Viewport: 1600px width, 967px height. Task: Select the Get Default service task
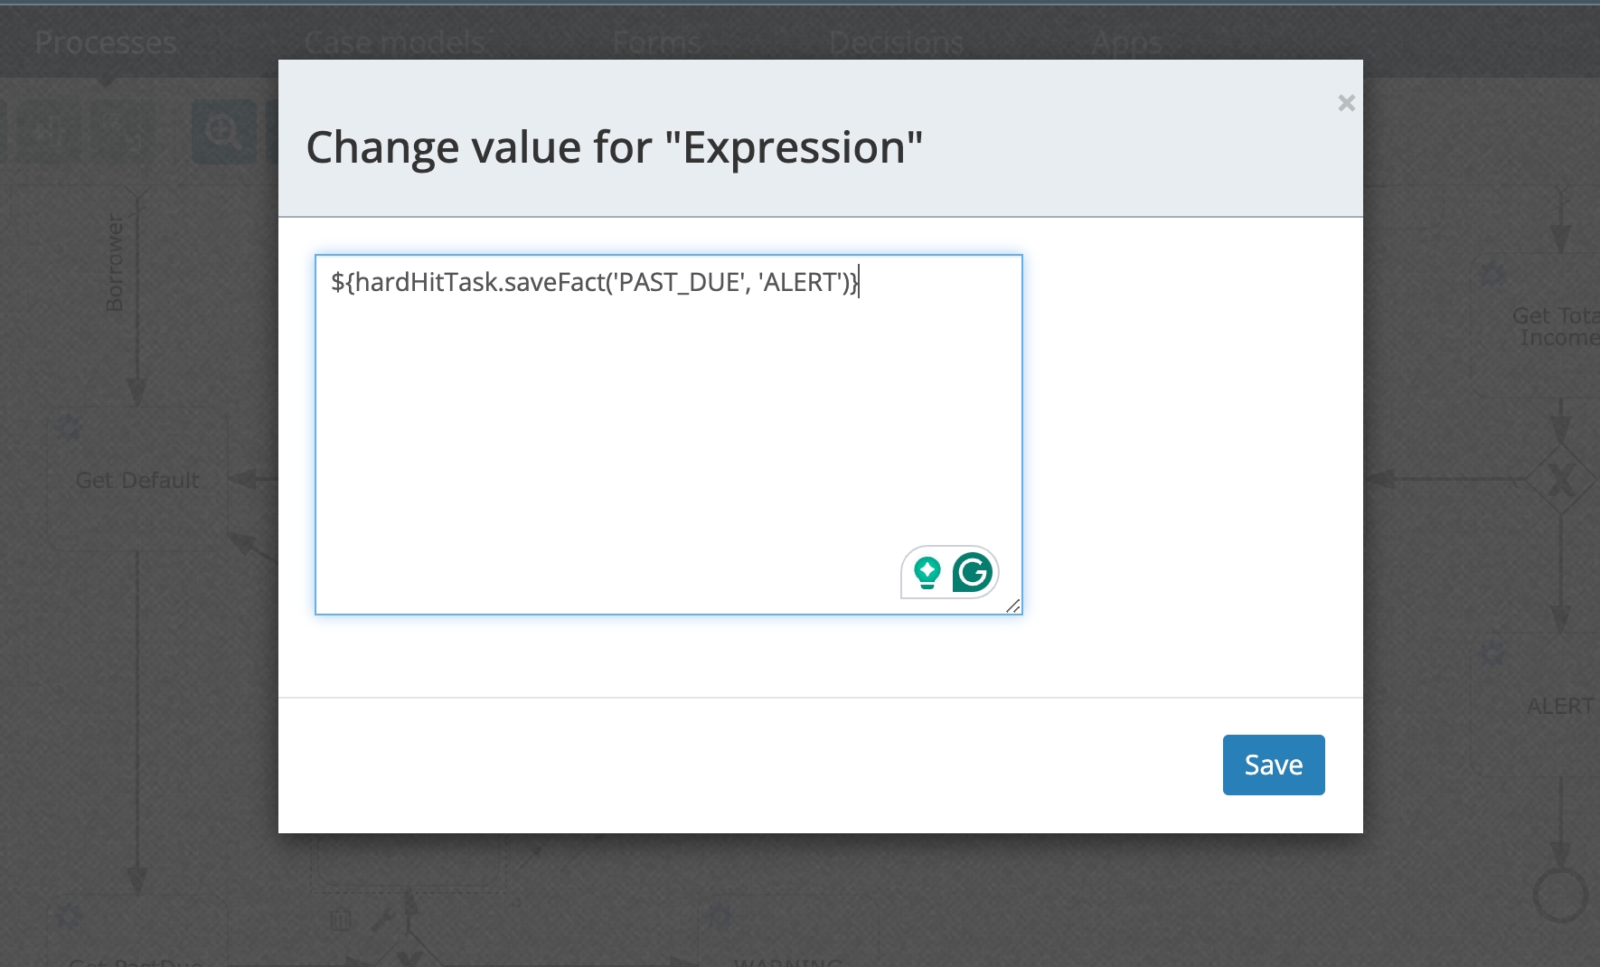[137, 481]
